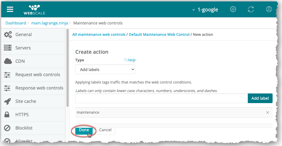Open the user profile icon

[269, 9]
